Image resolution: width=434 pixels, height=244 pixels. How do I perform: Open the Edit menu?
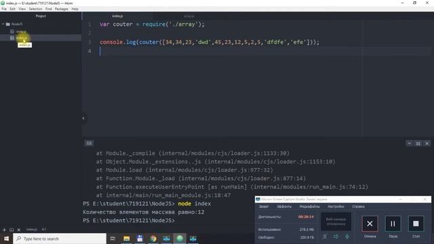tap(12, 9)
